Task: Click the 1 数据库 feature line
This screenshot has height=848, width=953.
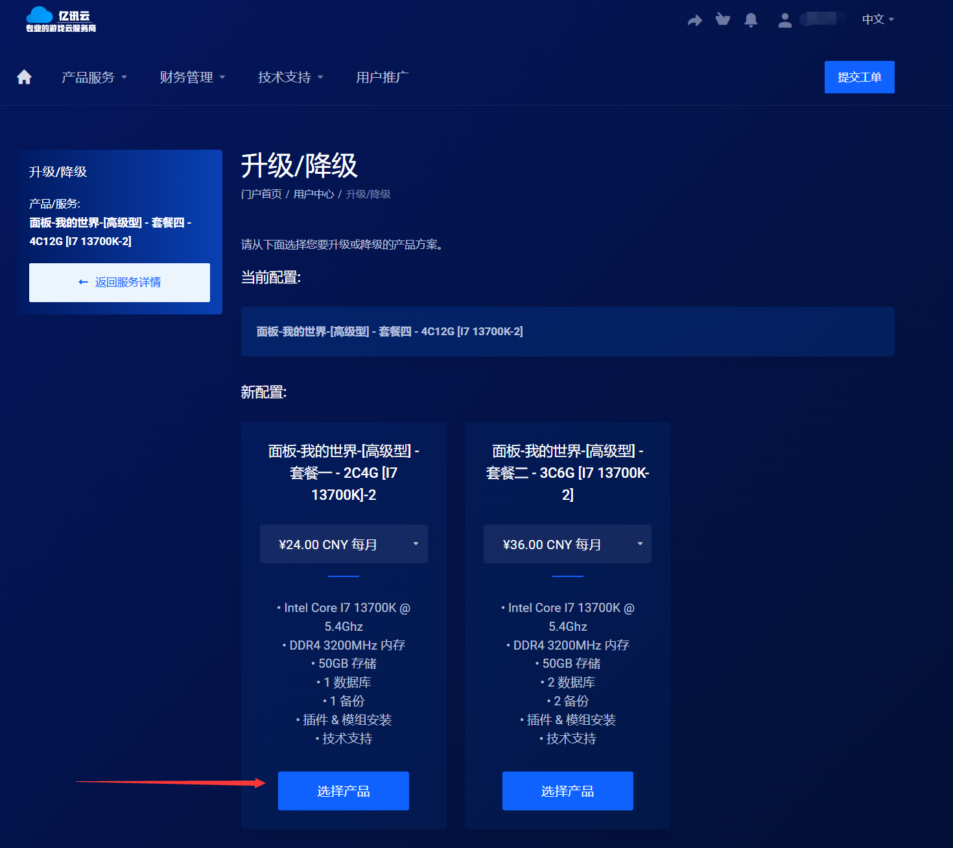Action: click(x=344, y=682)
